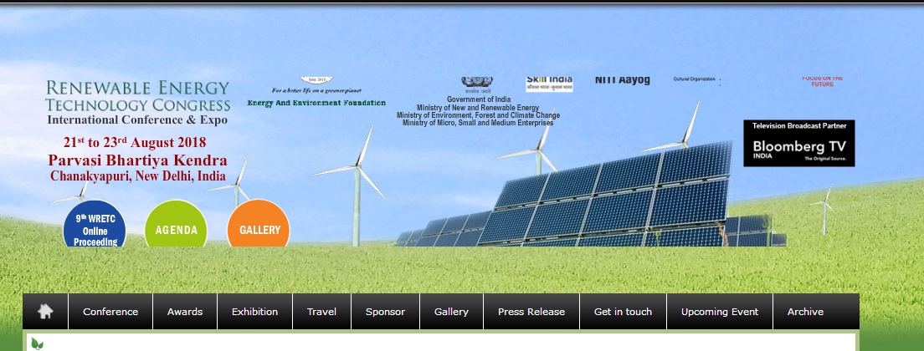924x351 pixels.
Task: Click the Government of India emblem
Action: point(477,84)
